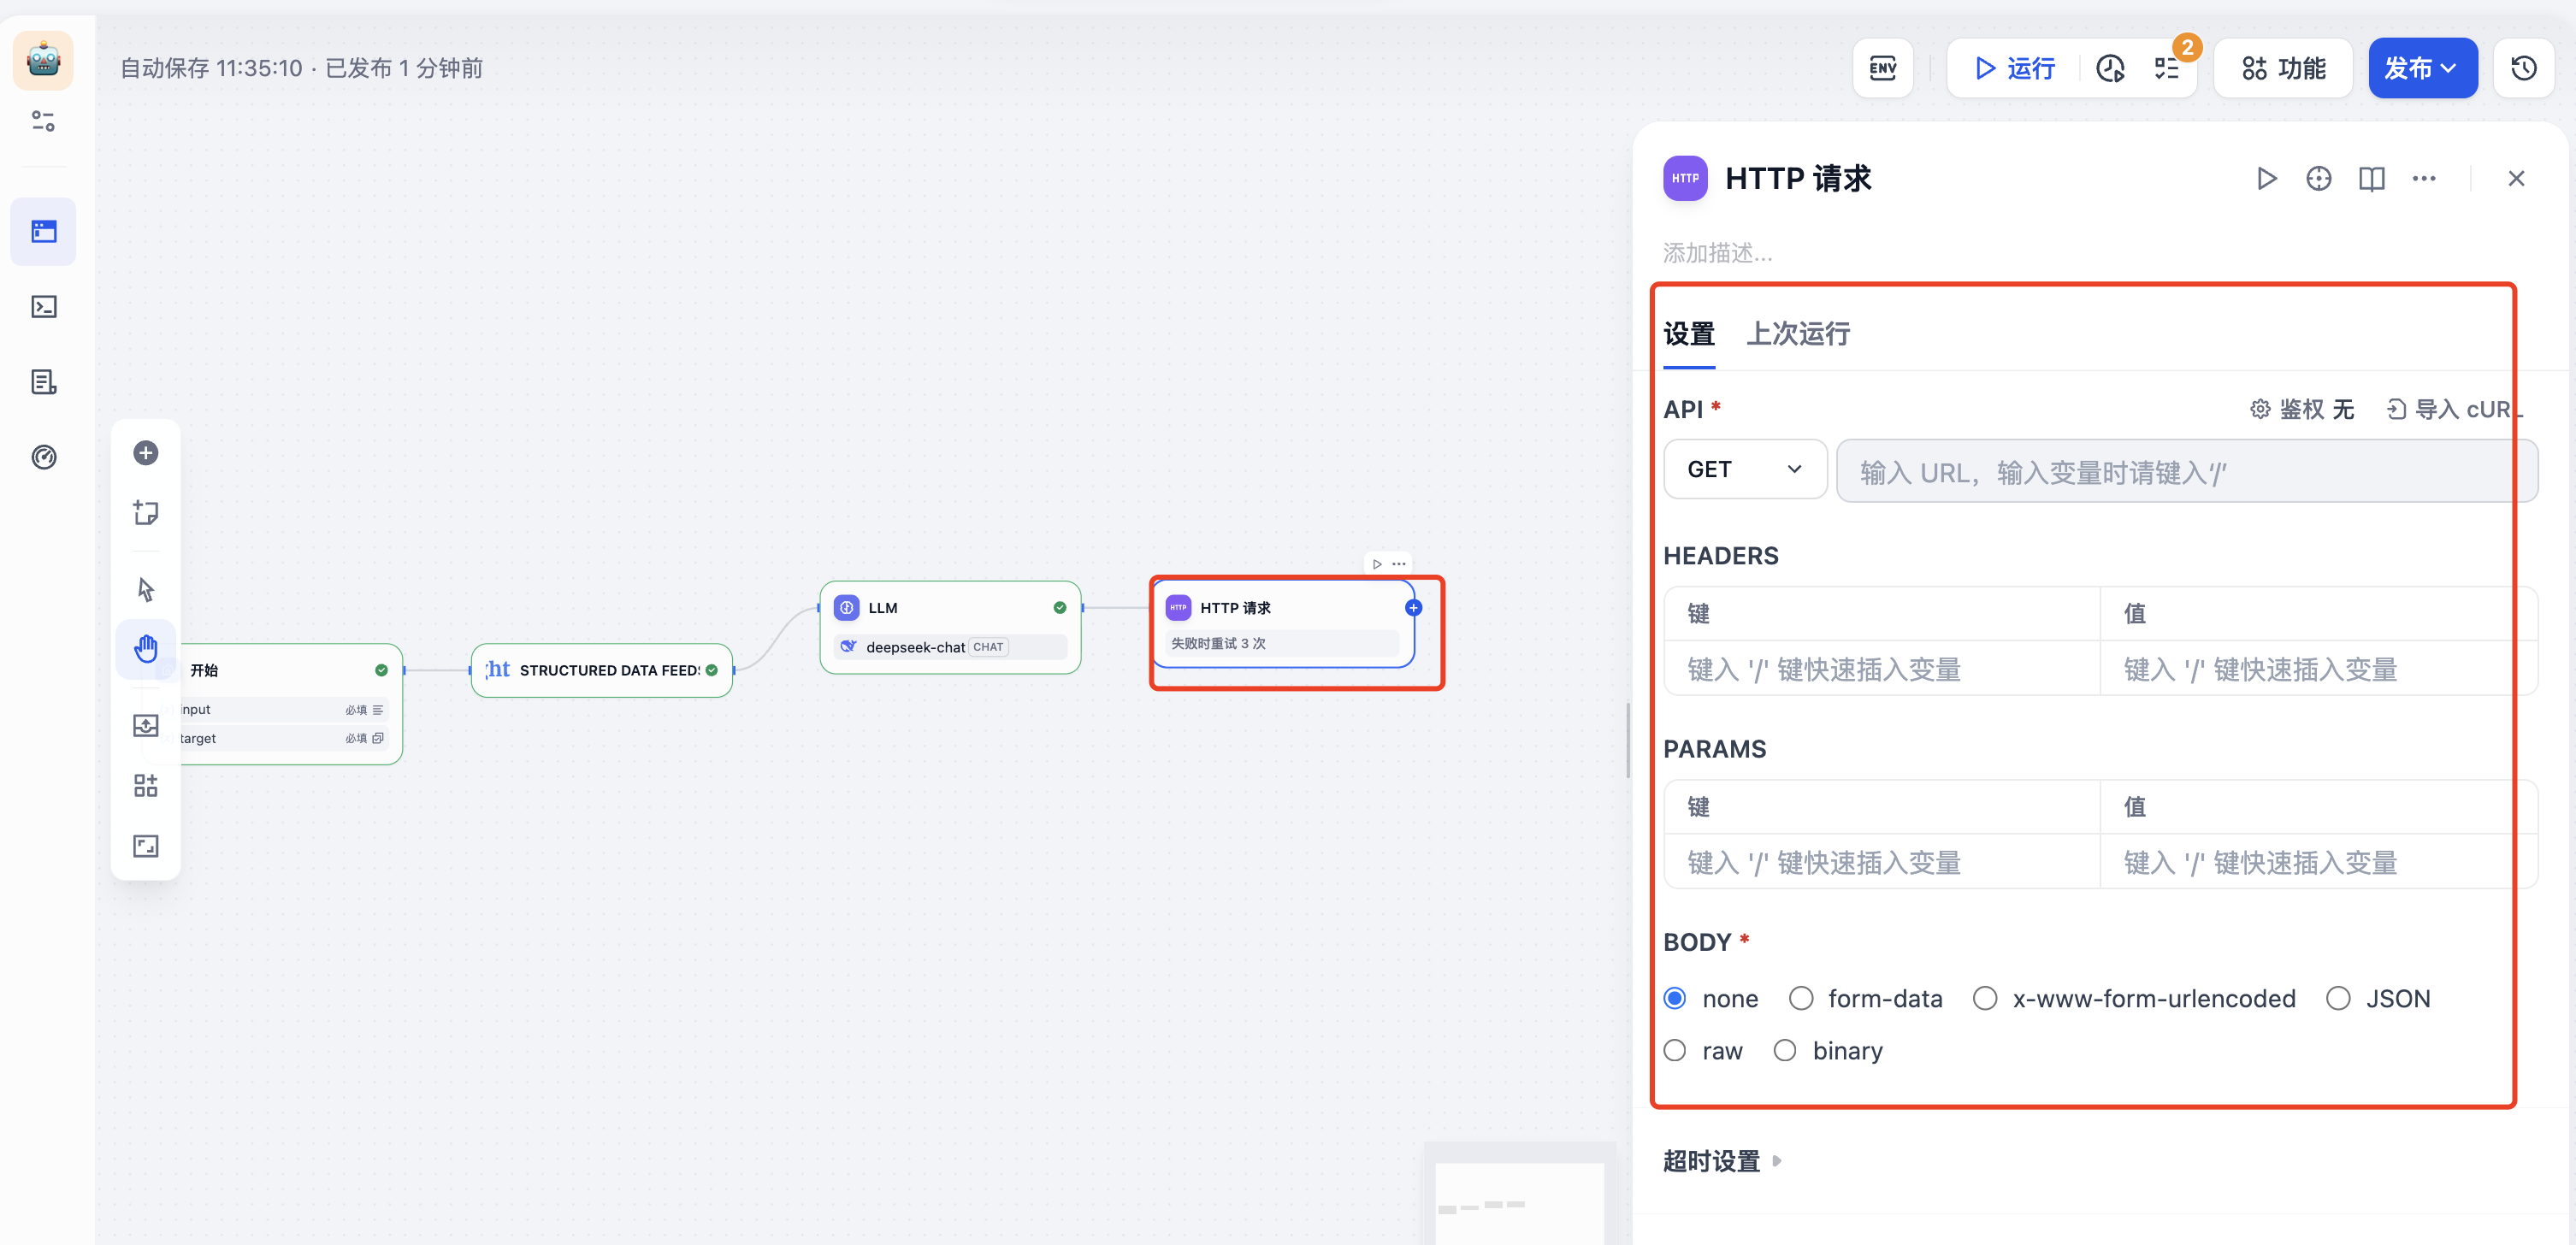Image resolution: width=2576 pixels, height=1245 pixels.
Task: Switch to pointer mode arrow icon
Action: (x=146, y=589)
